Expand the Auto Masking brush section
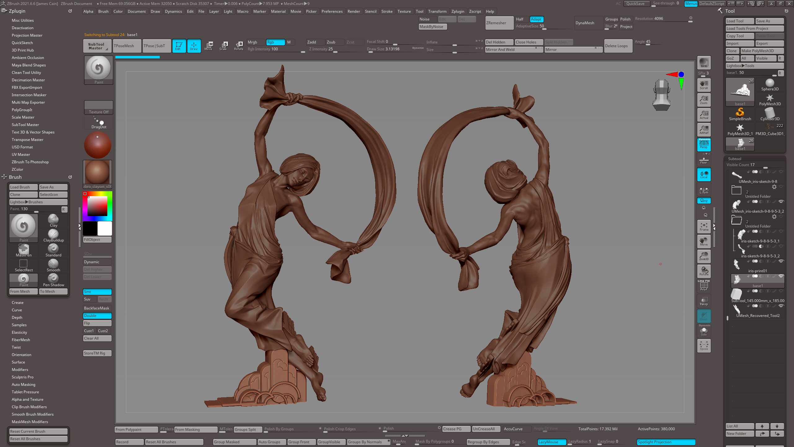 point(24,384)
